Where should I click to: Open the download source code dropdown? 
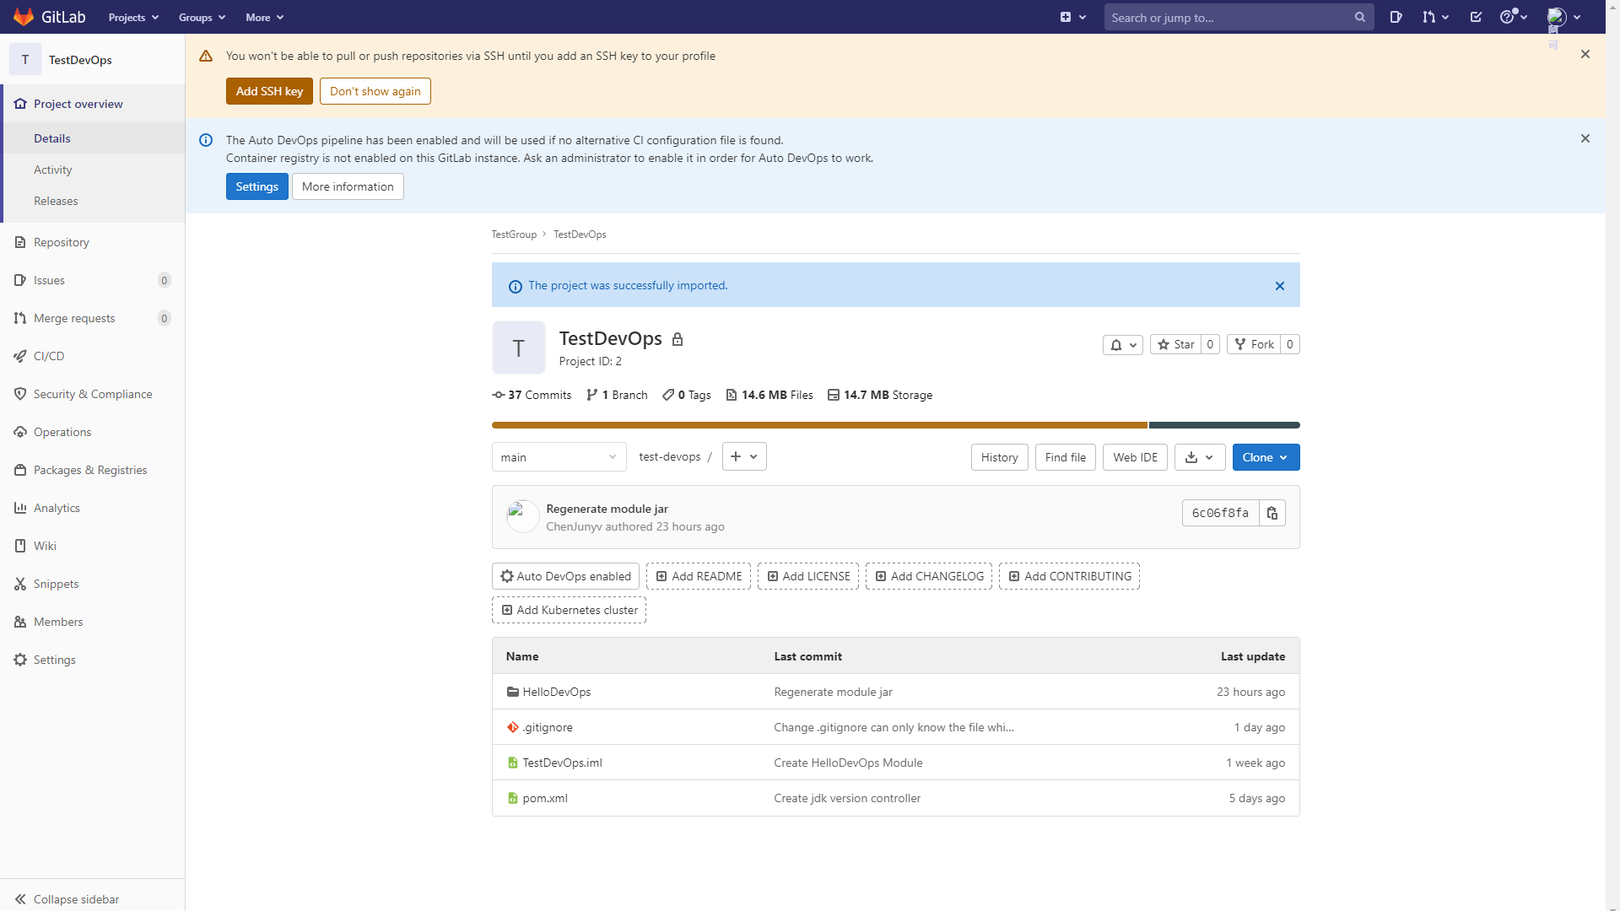[x=1200, y=457]
